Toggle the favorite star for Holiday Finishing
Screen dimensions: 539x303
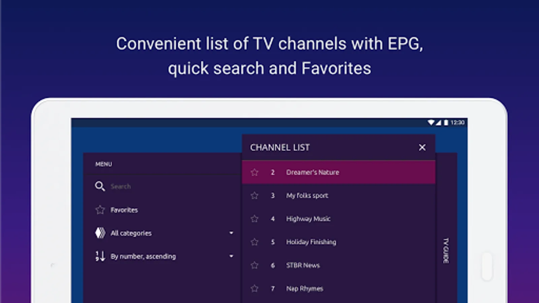254,242
